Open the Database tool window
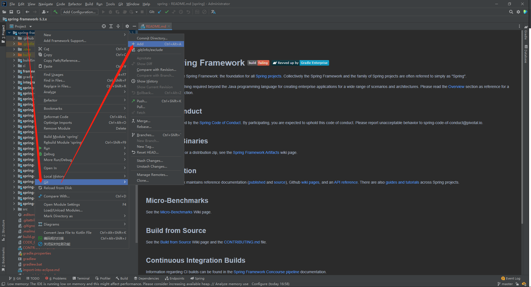This screenshot has width=531, height=287. point(526,54)
